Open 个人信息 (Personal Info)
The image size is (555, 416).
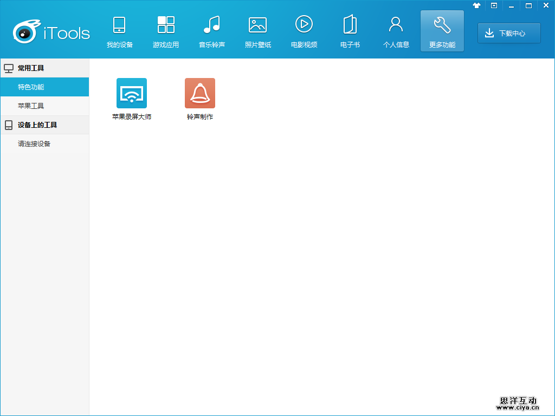click(x=396, y=31)
